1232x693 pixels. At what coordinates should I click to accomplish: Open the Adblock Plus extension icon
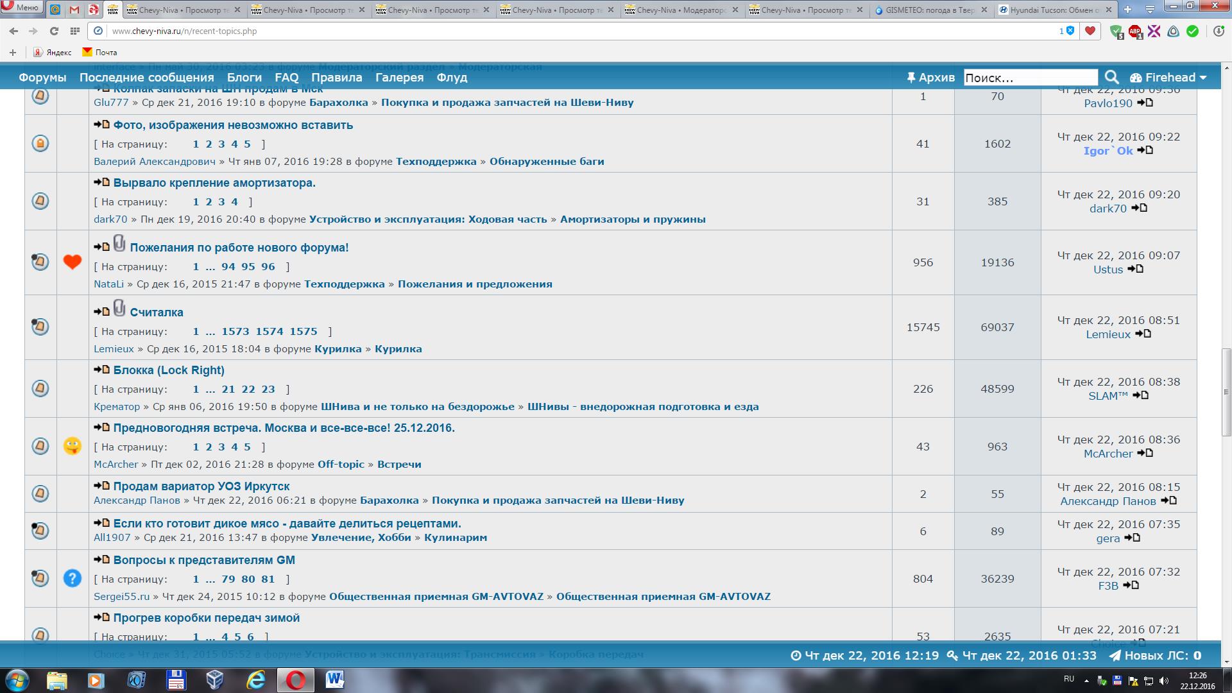pos(1135,31)
